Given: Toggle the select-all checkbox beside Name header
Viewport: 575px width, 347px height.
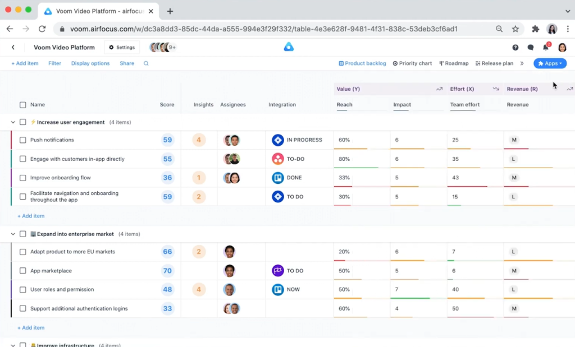Looking at the screenshot, I should [23, 105].
